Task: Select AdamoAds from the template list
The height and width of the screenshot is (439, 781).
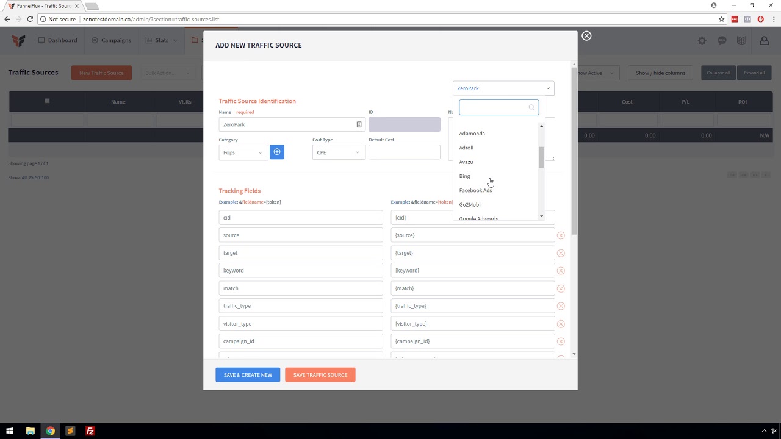Action: [x=472, y=134]
